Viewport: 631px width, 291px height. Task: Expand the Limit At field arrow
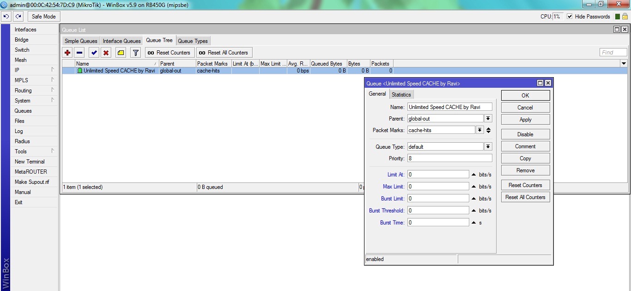pyautogui.click(x=473, y=175)
